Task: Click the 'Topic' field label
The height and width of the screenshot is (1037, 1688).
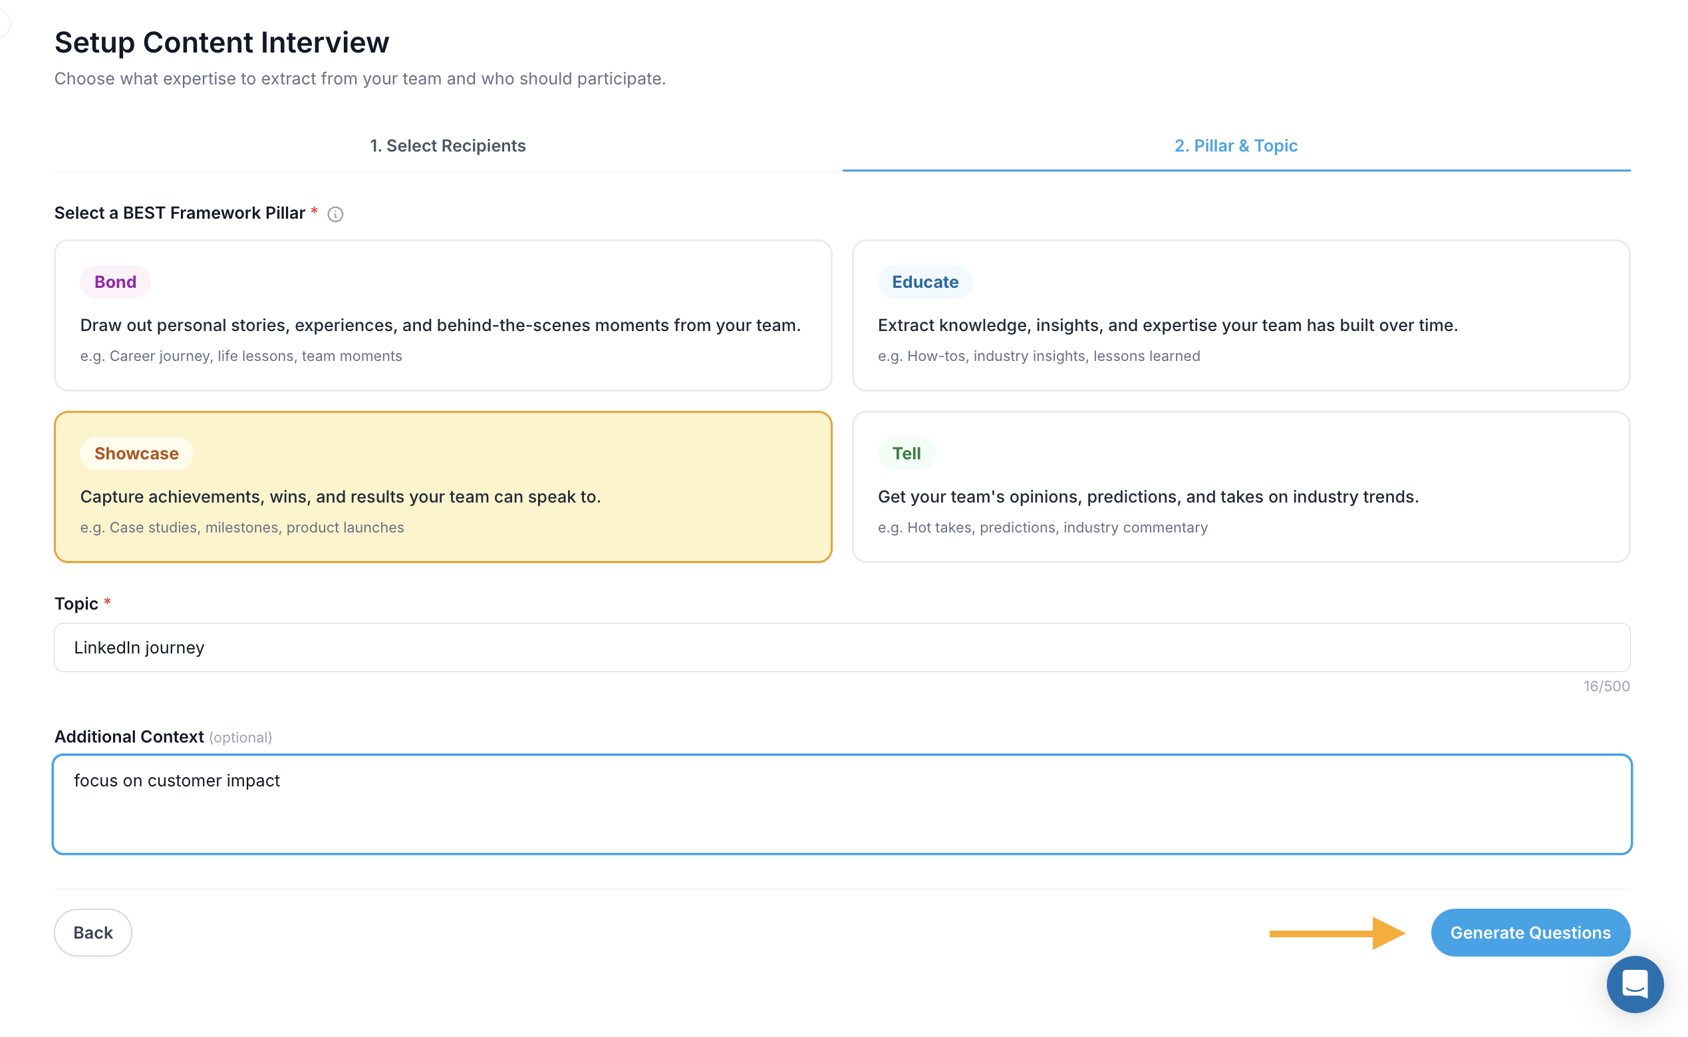Action: tap(76, 603)
